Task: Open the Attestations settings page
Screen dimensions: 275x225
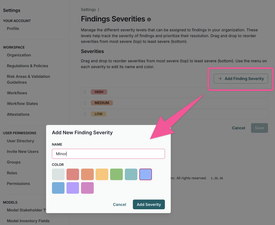Action: click(x=18, y=114)
